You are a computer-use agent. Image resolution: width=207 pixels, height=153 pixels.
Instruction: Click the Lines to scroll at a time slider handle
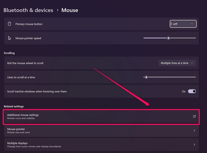pos(146,77)
